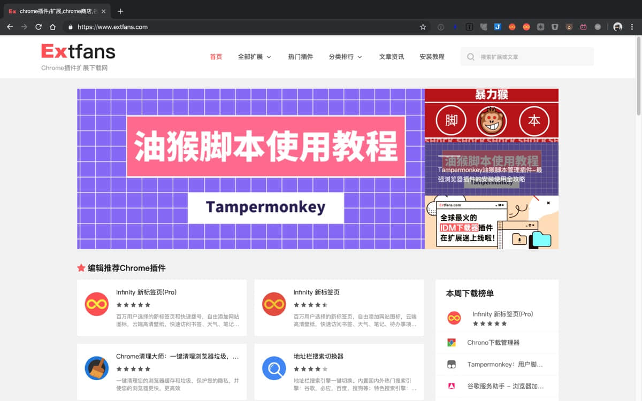Click the browser page refresh icon
The height and width of the screenshot is (401, 642).
[x=38, y=27]
